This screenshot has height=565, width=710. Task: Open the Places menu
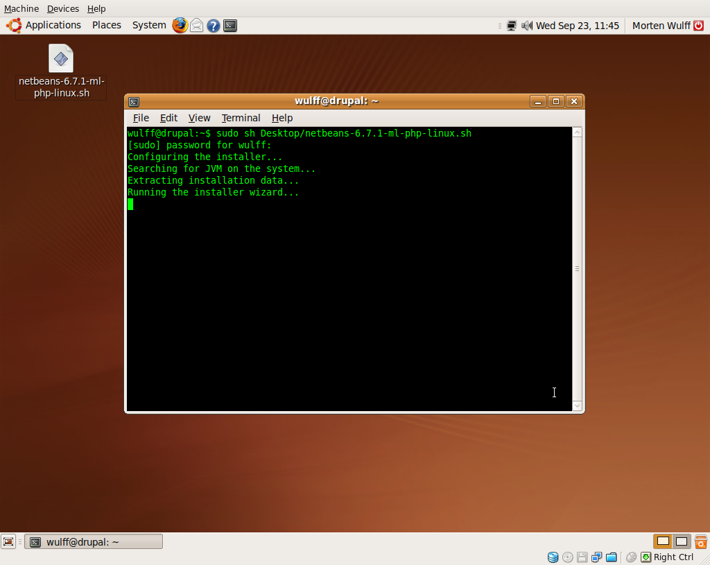[x=106, y=26]
